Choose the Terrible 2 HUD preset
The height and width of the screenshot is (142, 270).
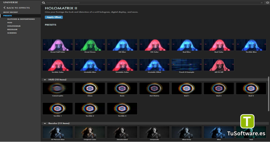(90, 109)
